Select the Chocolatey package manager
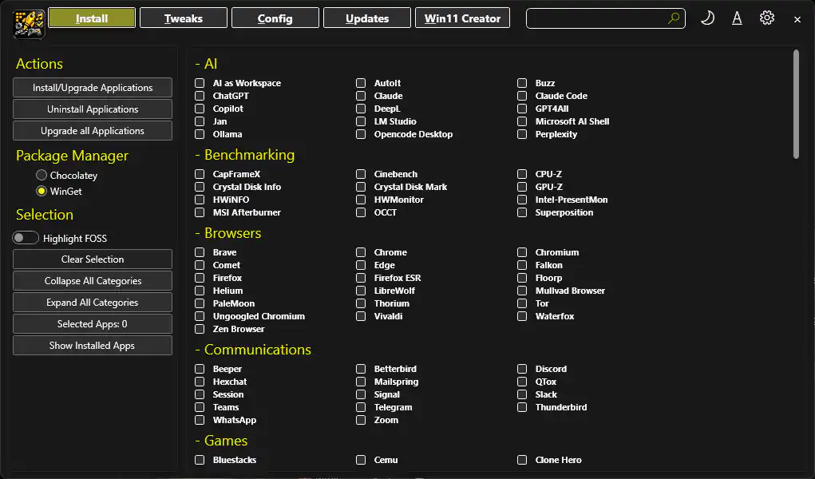 42,176
